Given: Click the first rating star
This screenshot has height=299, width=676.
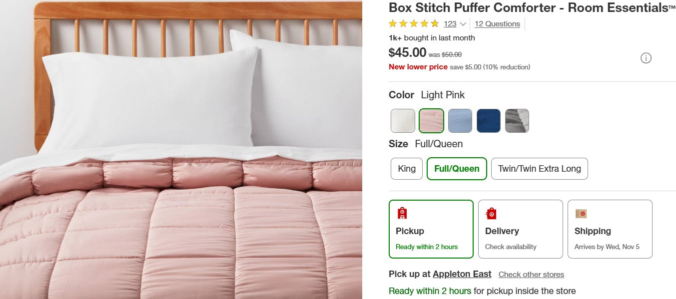Looking at the screenshot, I should 392,23.
